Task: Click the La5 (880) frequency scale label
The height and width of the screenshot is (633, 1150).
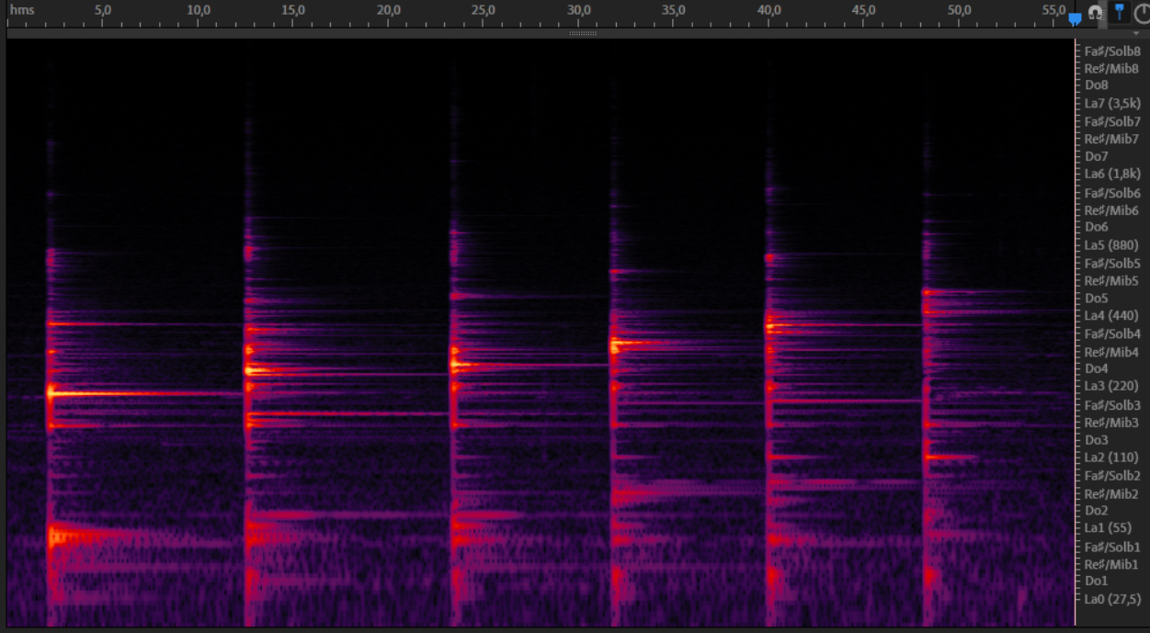Action: tap(1110, 245)
